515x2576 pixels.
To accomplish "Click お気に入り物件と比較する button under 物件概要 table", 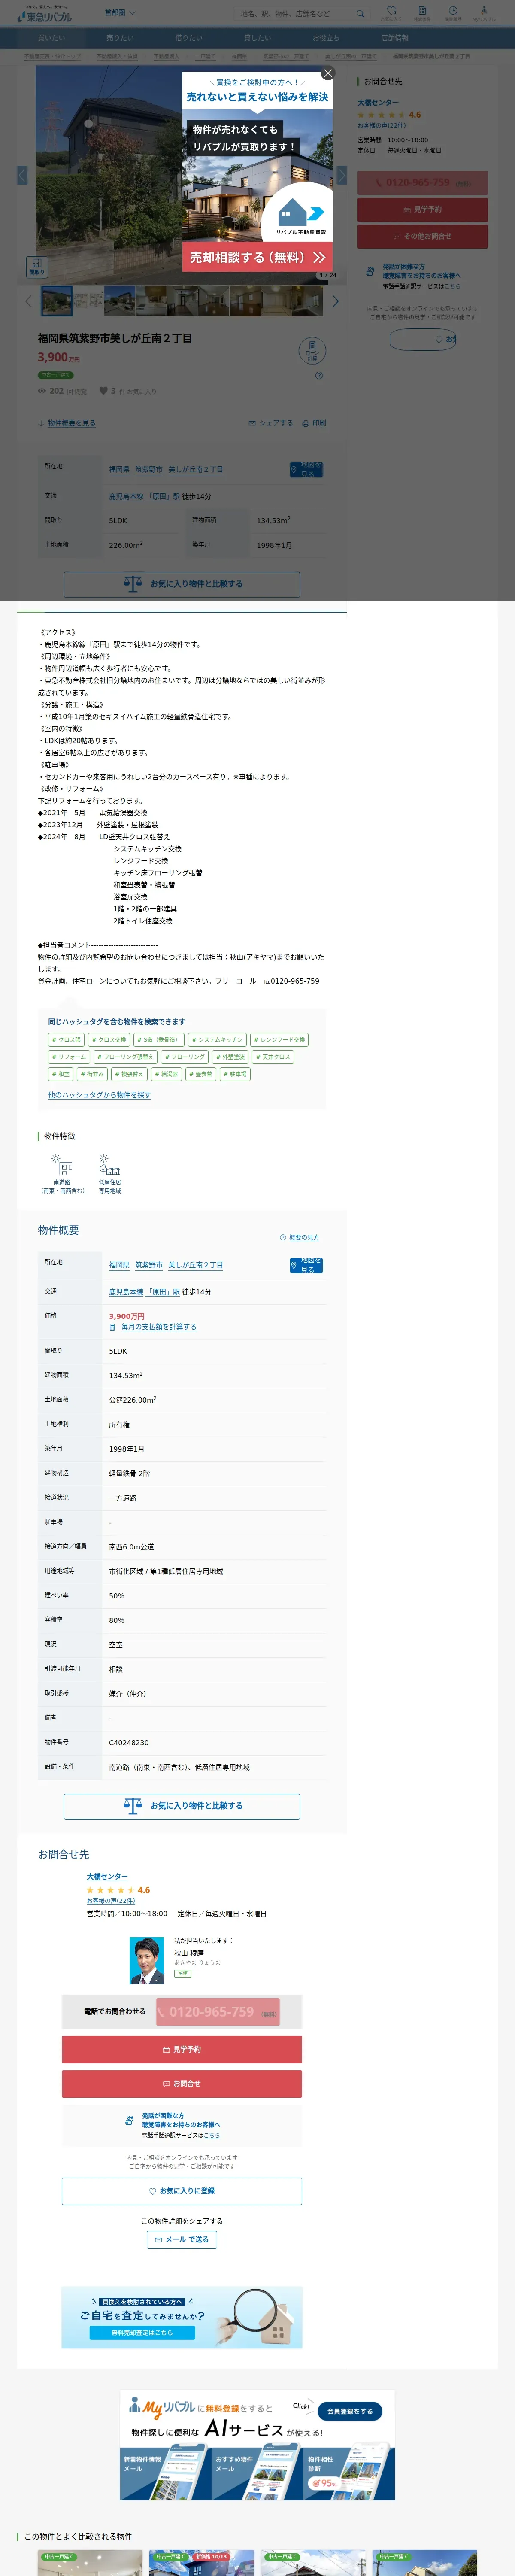I will coord(182,1806).
